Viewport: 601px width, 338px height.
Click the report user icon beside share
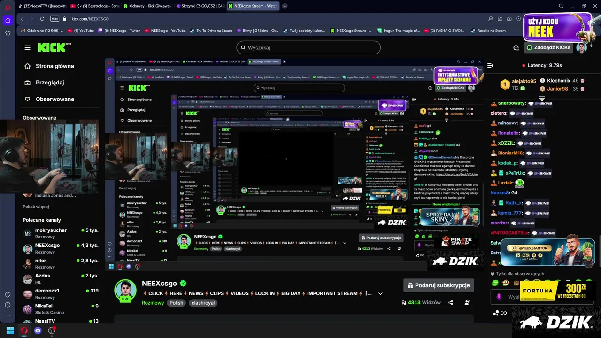467,303
